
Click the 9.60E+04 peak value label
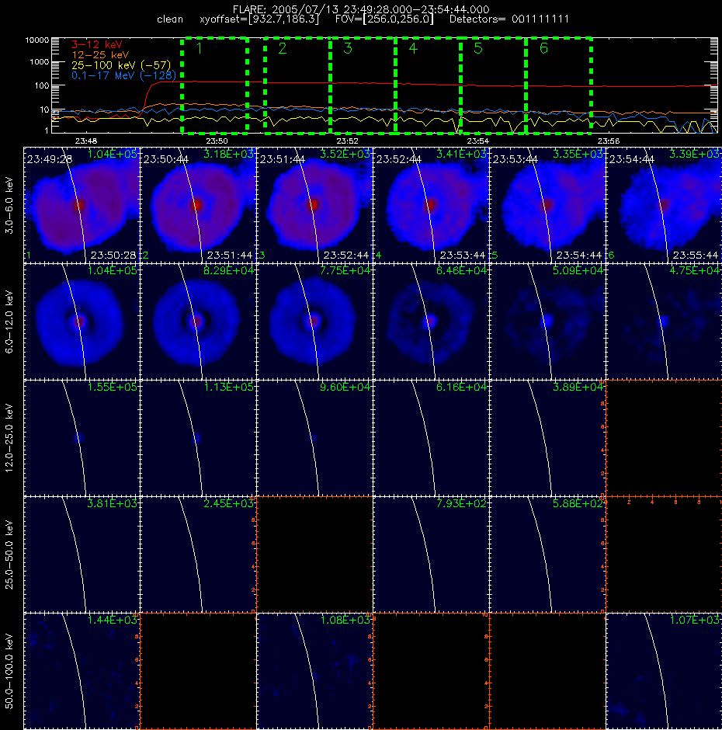coord(345,387)
